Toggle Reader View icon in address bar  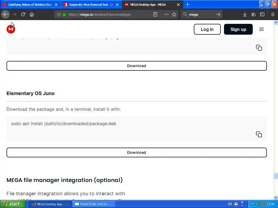click(x=155, y=15)
